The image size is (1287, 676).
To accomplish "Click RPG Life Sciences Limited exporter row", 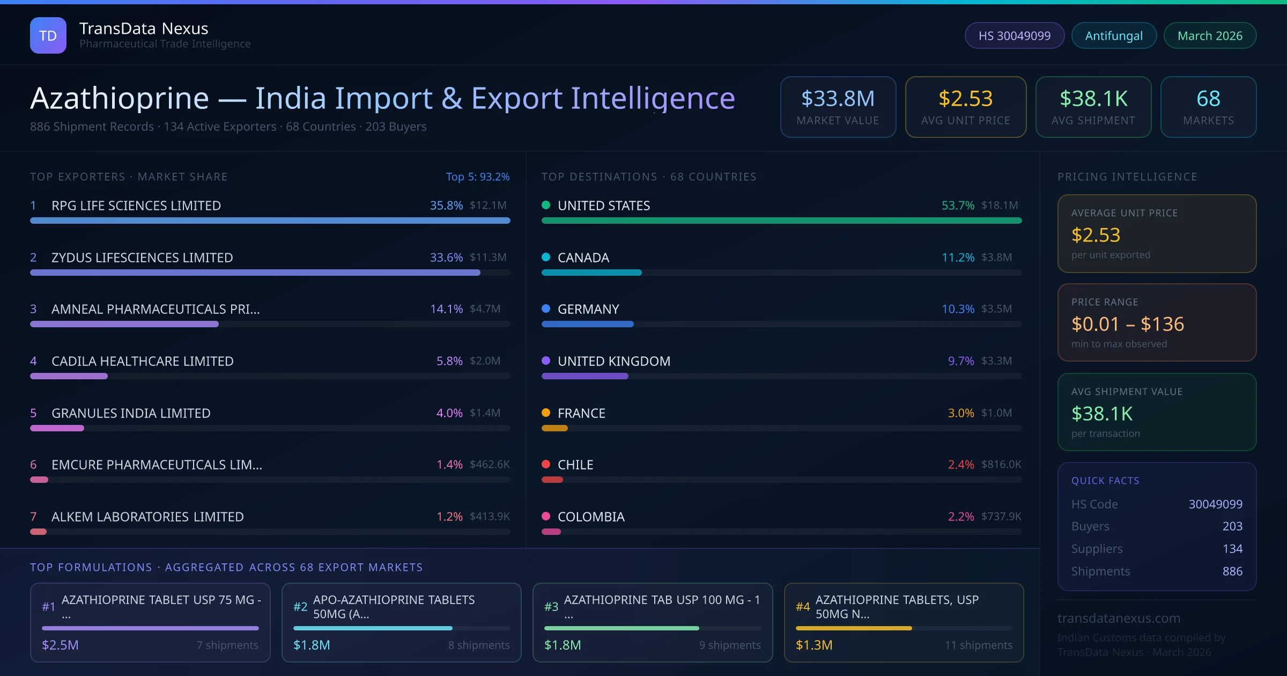I will (136, 205).
